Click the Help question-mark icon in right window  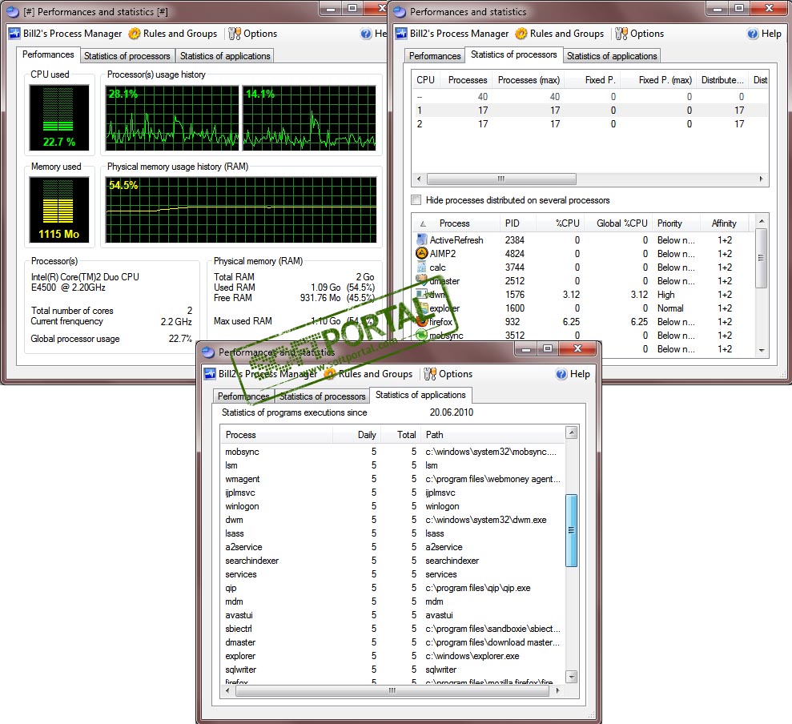tap(753, 34)
